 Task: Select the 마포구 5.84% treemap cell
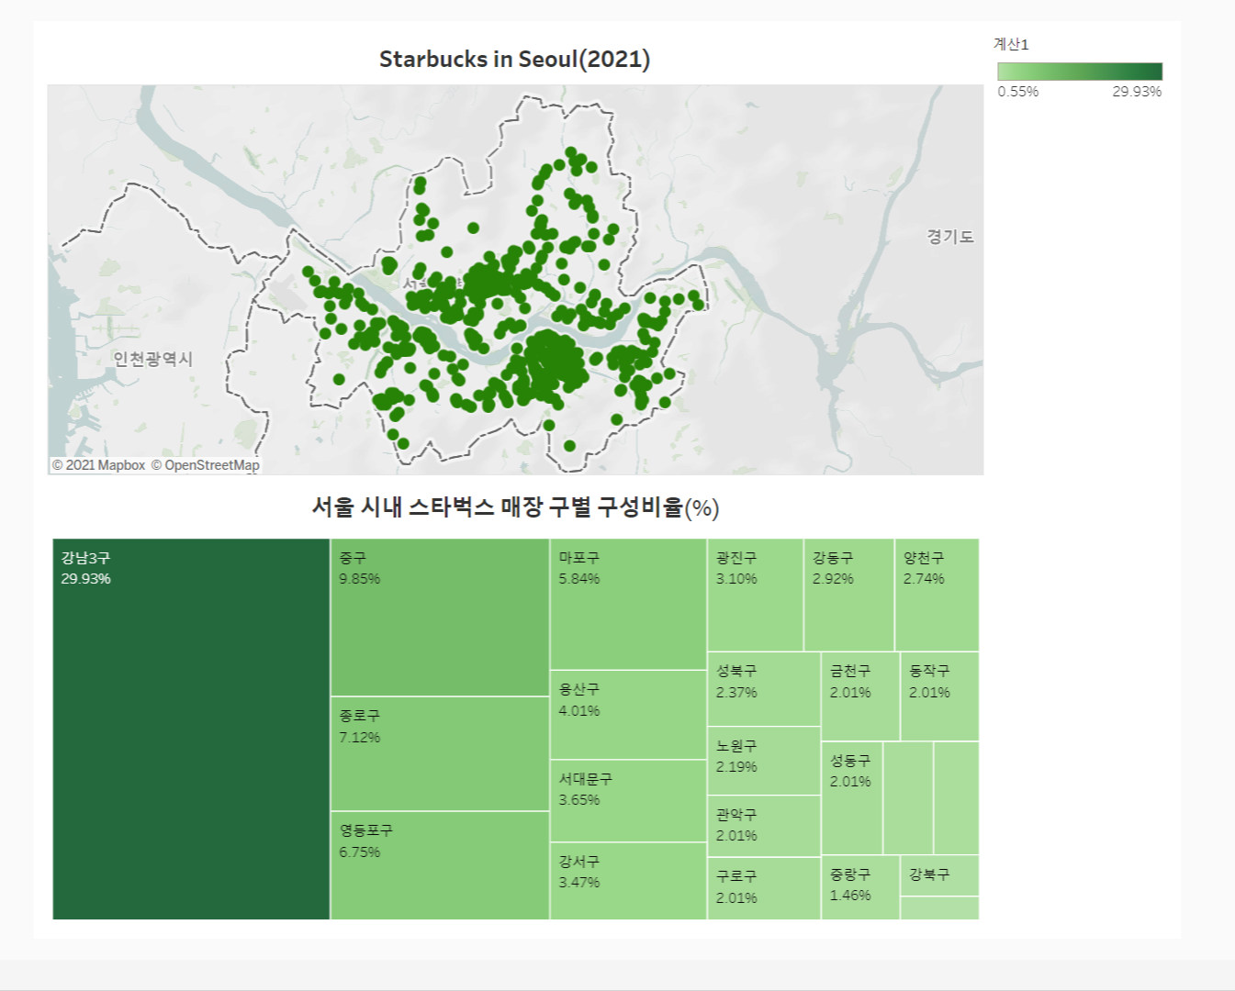click(x=628, y=604)
